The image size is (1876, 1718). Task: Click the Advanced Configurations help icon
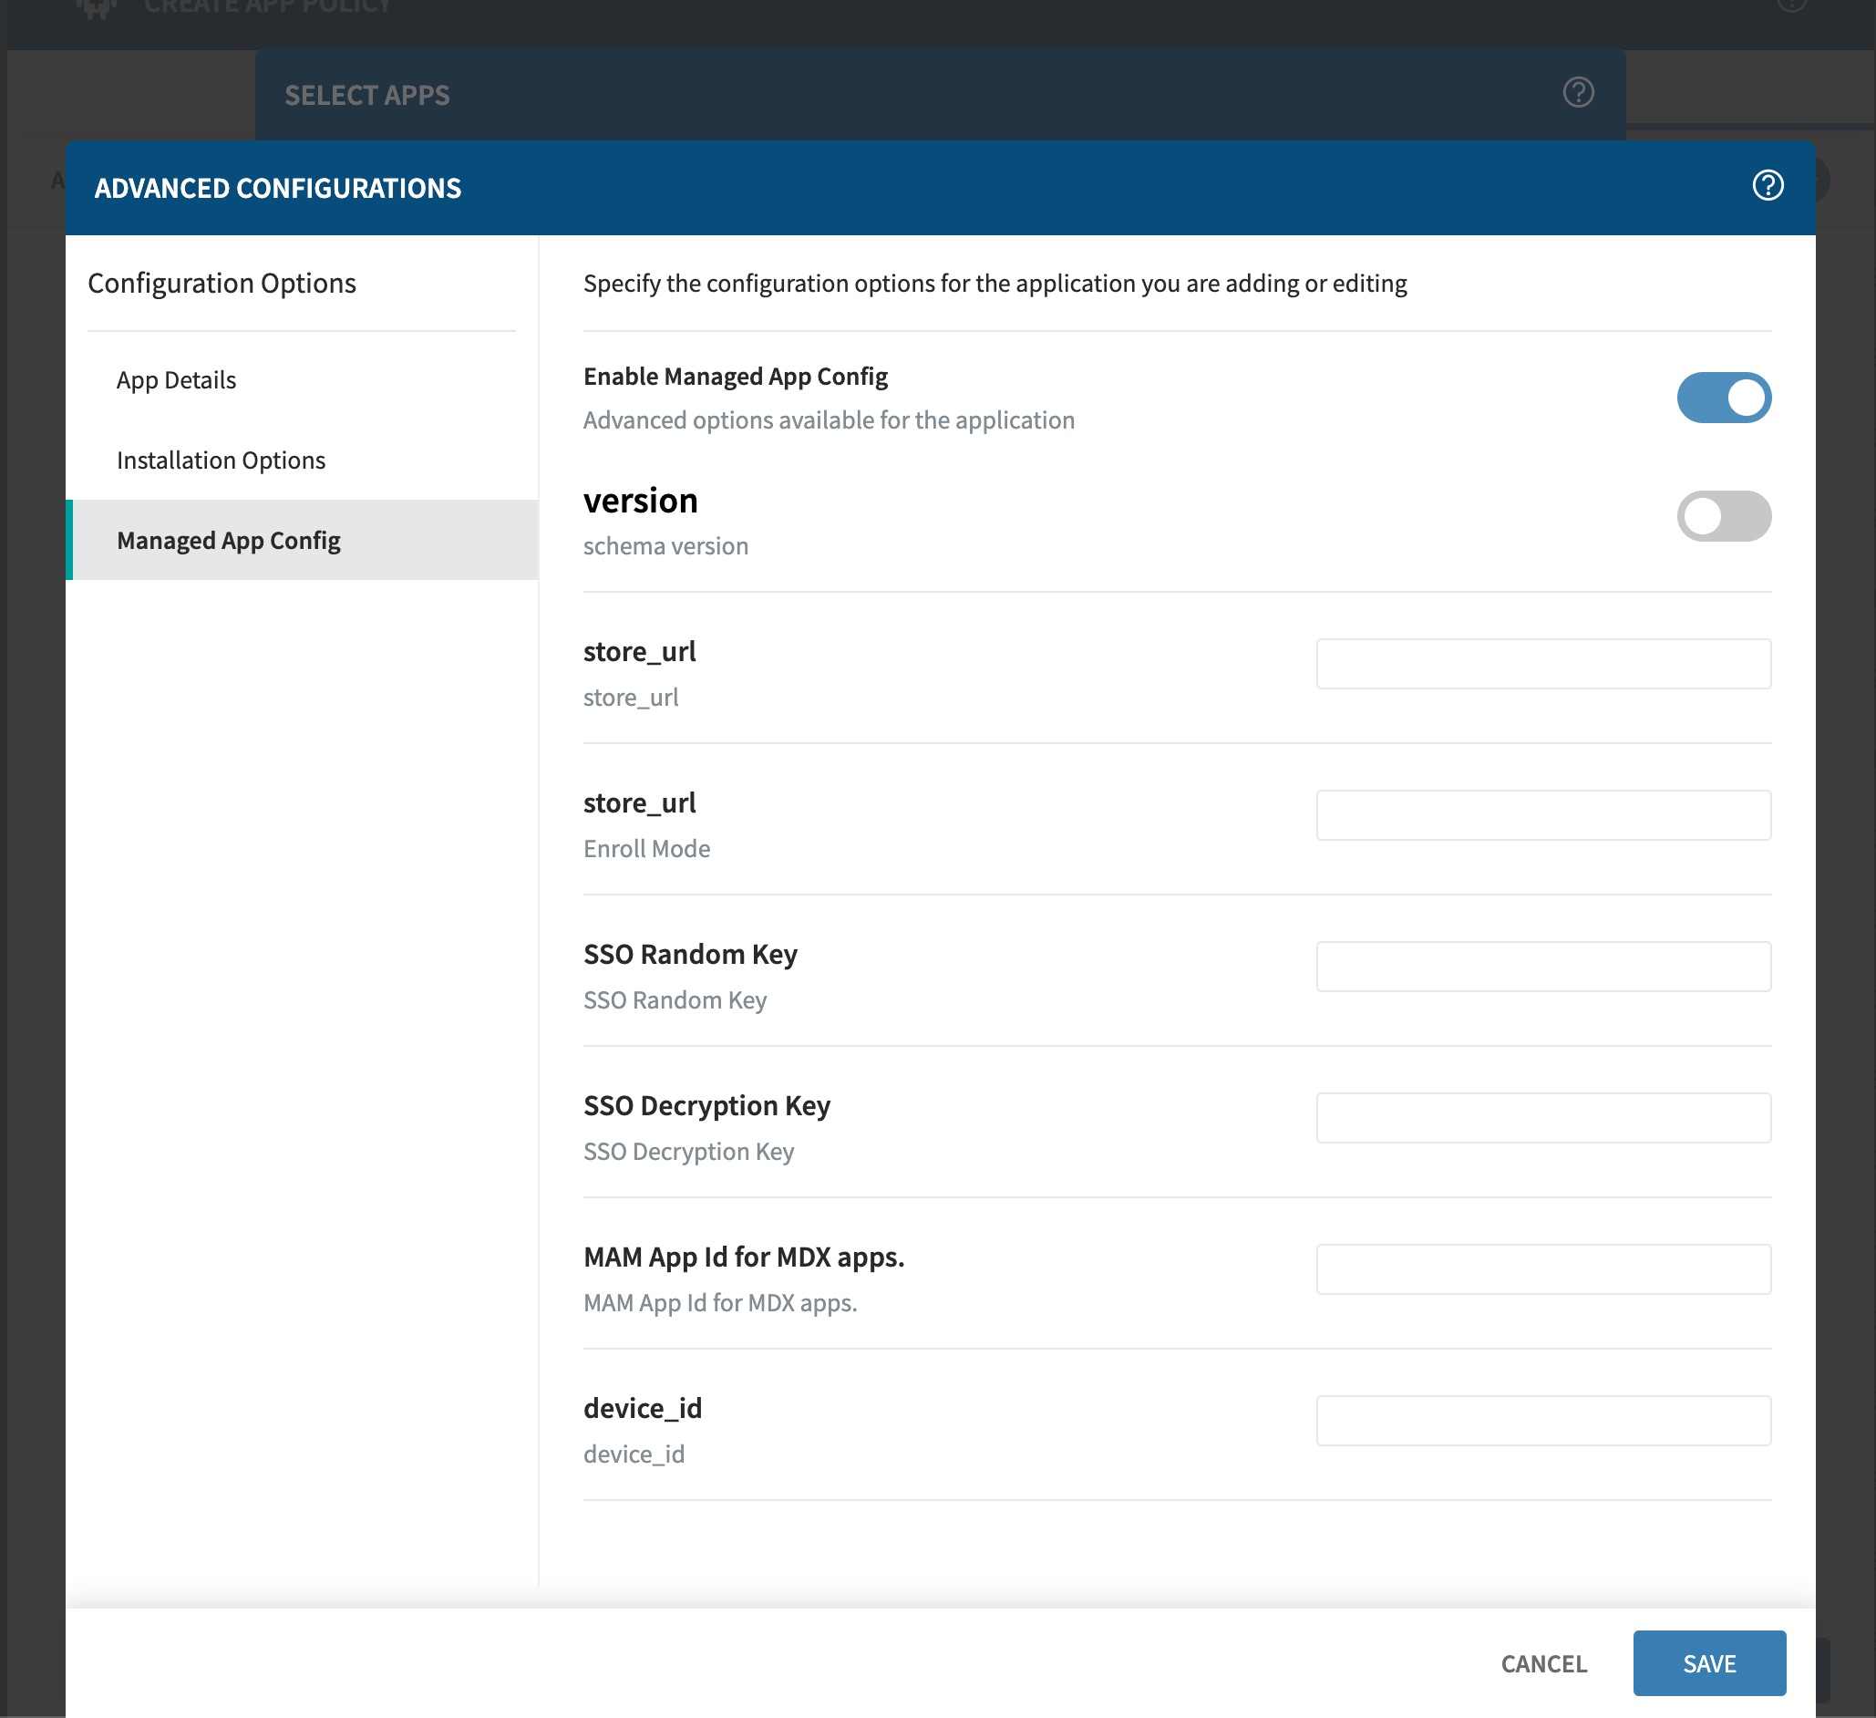[1768, 185]
